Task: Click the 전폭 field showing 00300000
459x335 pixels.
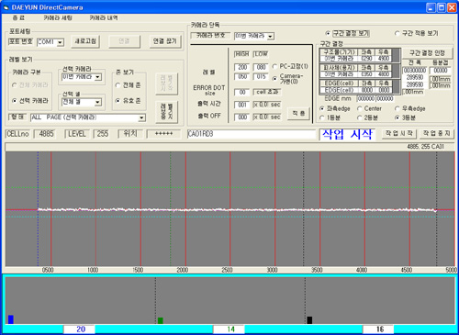Action: (x=415, y=71)
